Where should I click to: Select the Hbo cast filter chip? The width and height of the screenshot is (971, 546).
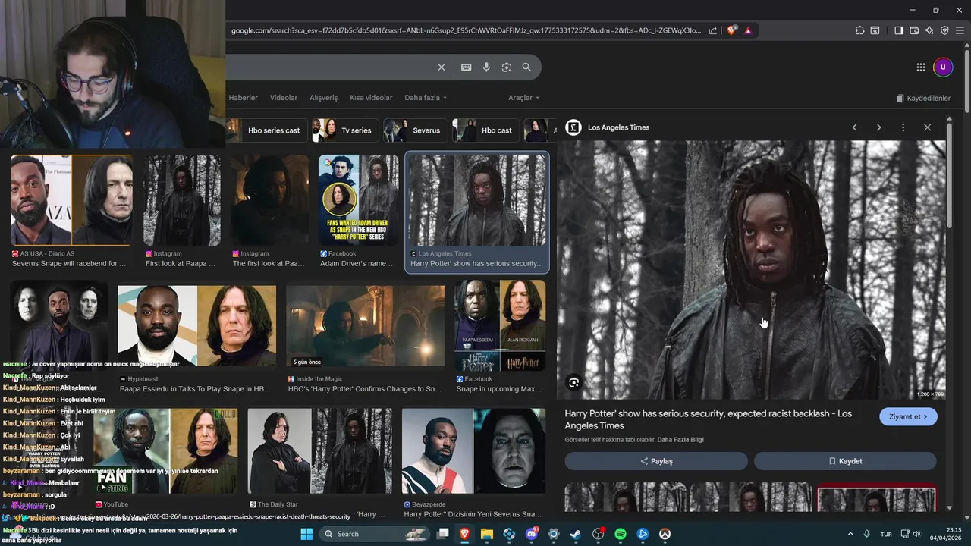pos(485,130)
